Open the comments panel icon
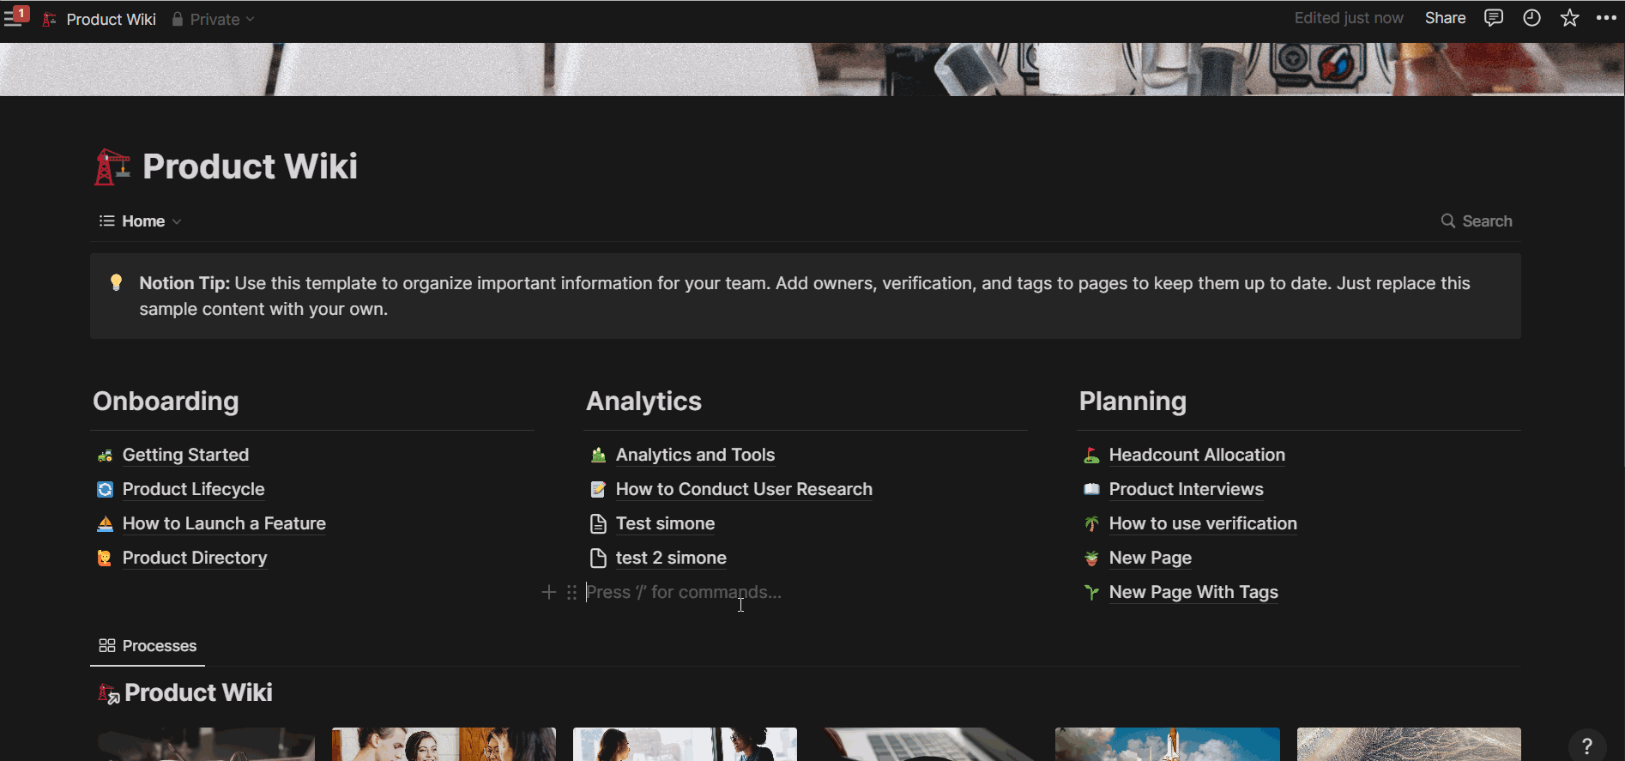The image size is (1625, 761). click(x=1494, y=18)
